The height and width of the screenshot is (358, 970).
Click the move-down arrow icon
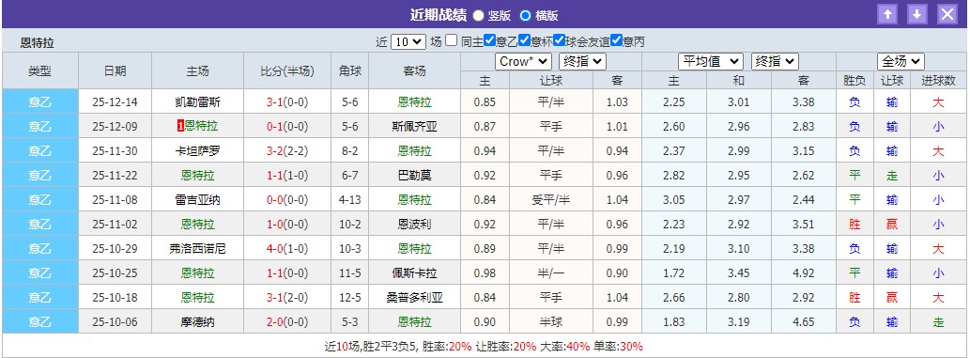point(917,14)
